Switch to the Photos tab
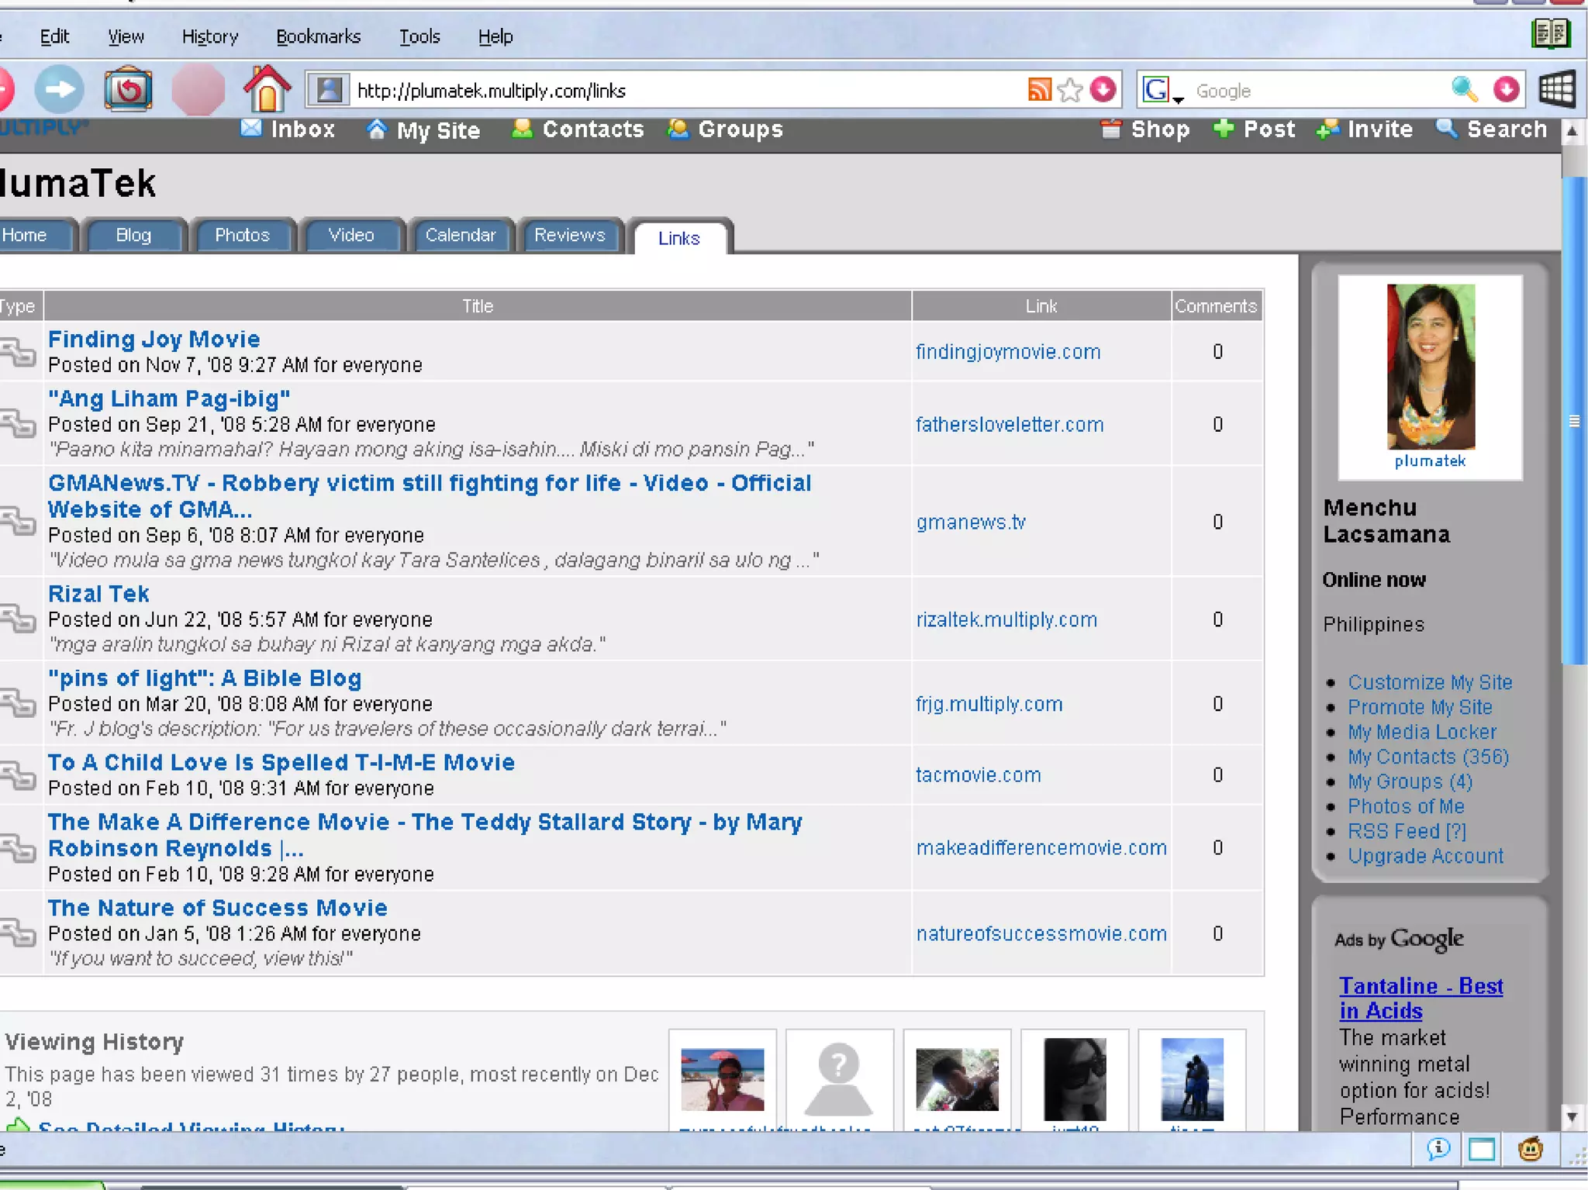 coord(242,235)
